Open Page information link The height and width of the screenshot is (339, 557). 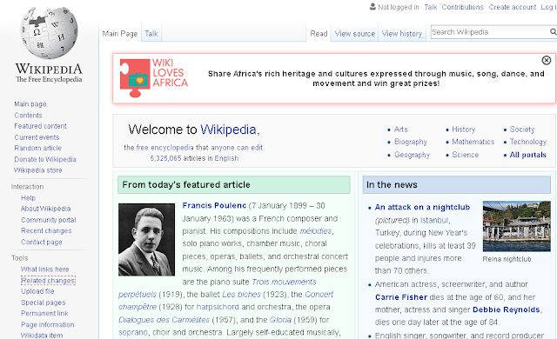pos(48,324)
